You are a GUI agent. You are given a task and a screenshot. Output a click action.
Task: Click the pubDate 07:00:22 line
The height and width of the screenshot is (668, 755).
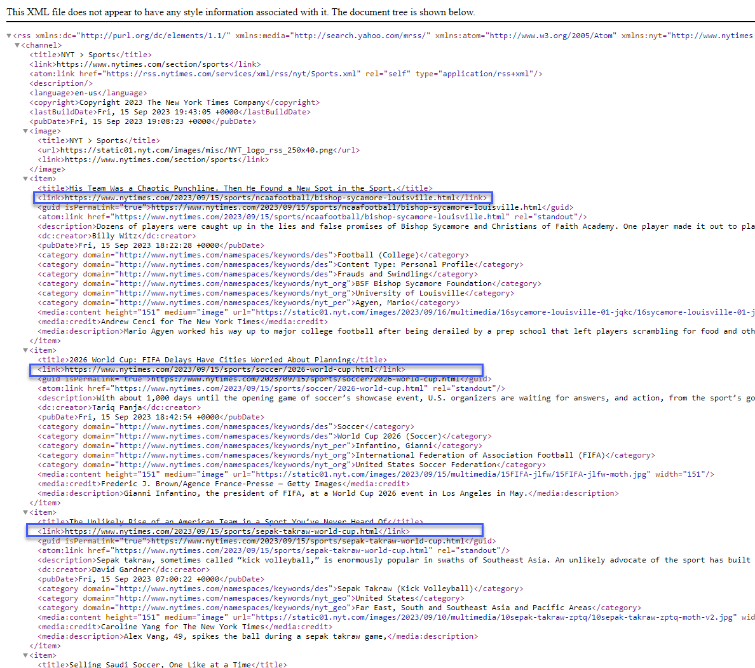[x=151, y=580]
